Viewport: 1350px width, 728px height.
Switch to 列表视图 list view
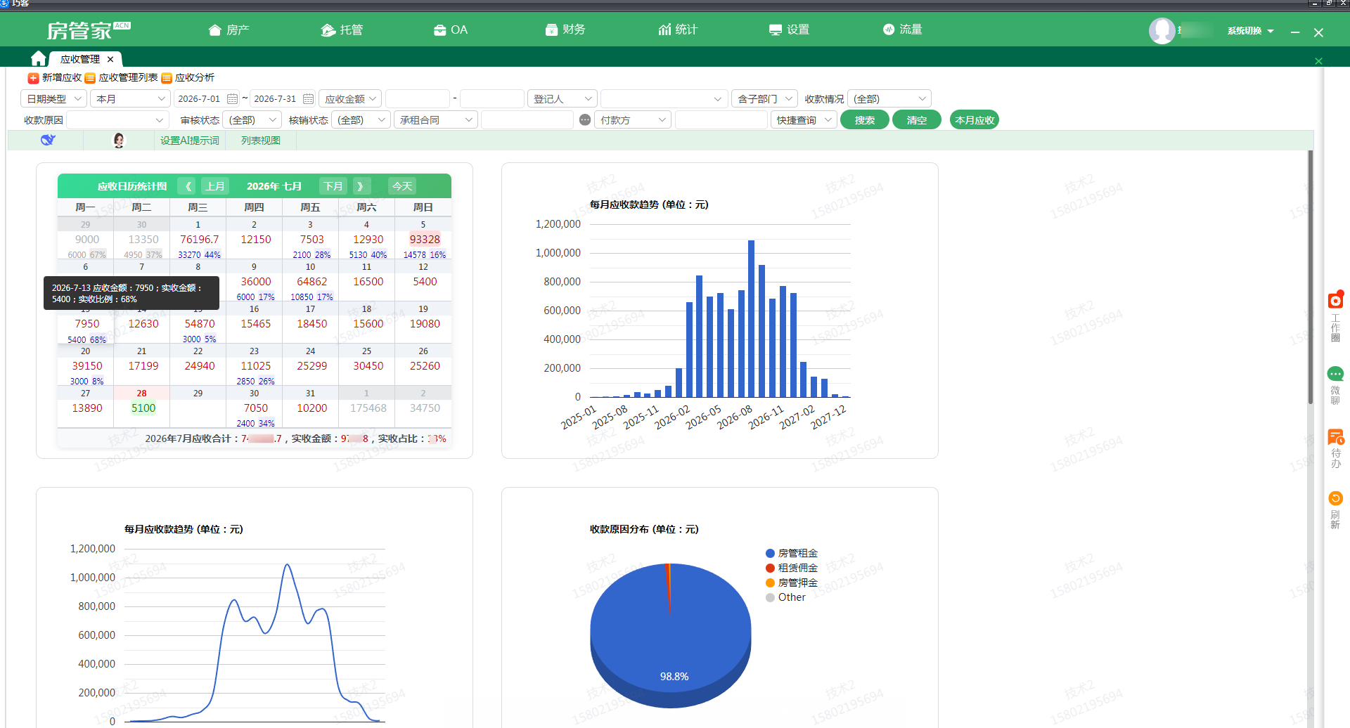tap(261, 141)
